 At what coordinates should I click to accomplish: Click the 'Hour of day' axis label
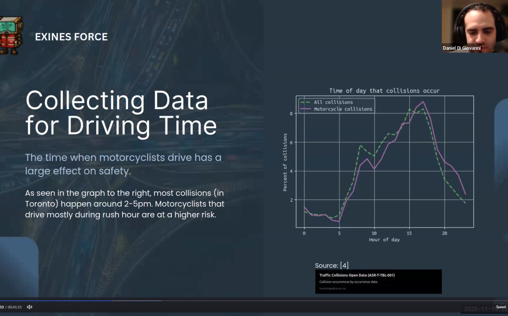[384, 239]
